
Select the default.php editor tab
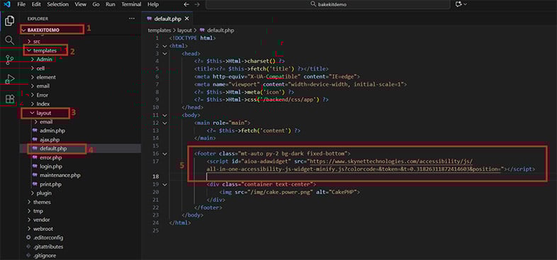click(x=167, y=19)
